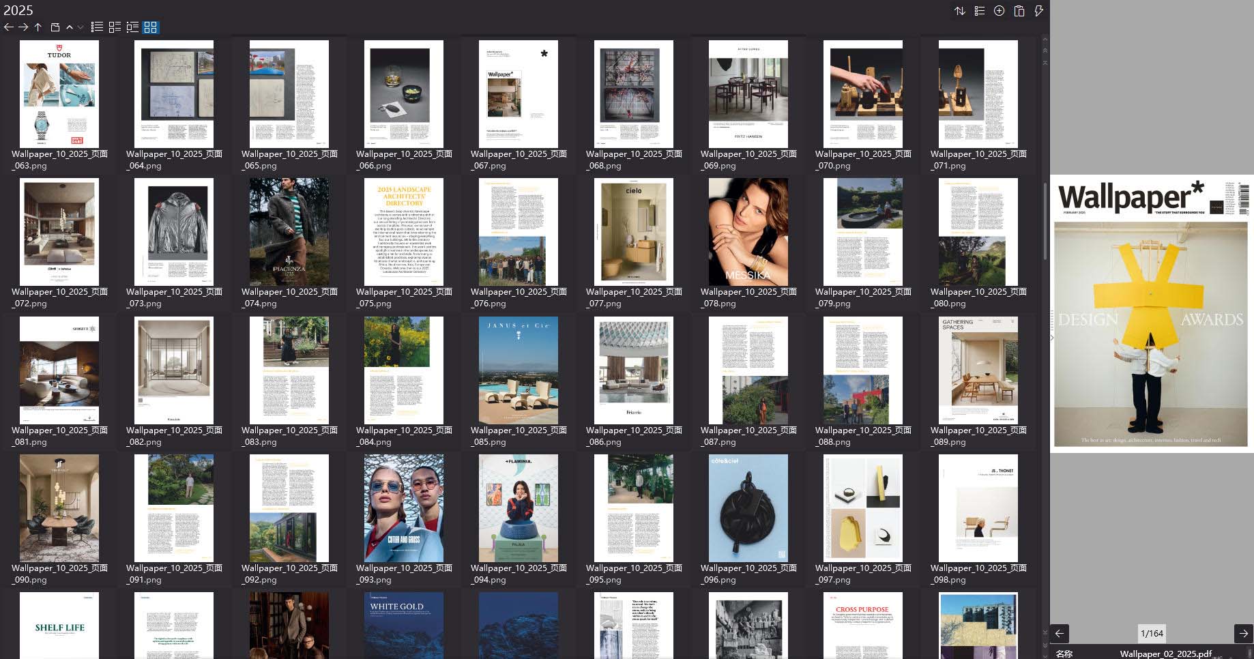The image size is (1254, 659).
Task: Paste items from the clipboard
Action: 1019,11
